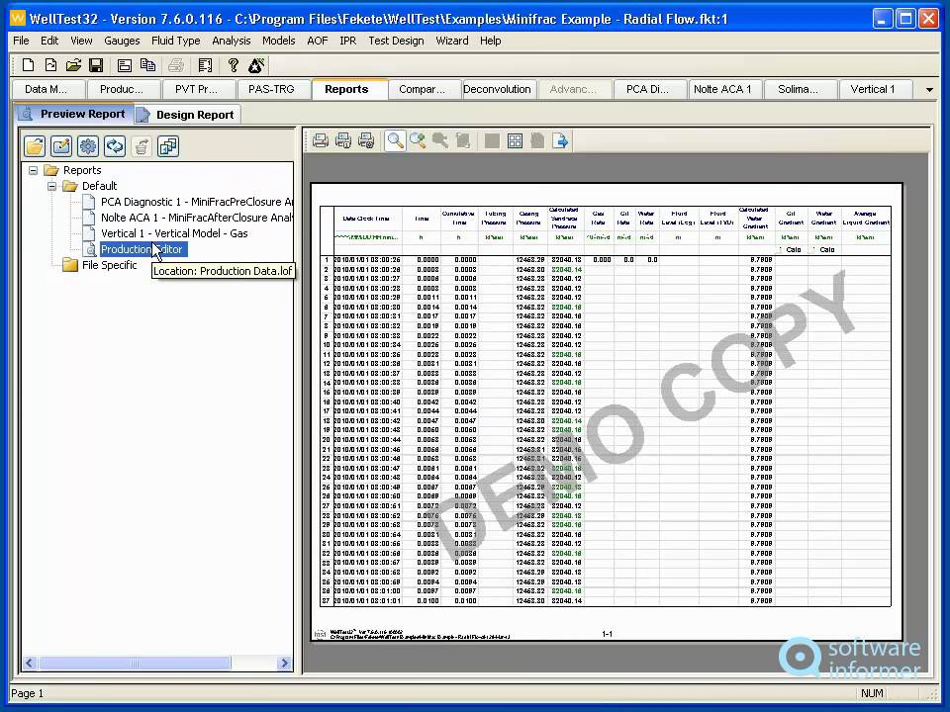Refresh reports with the circular arrows icon
Viewport: 950px width, 712px height.
coord(115,146)
